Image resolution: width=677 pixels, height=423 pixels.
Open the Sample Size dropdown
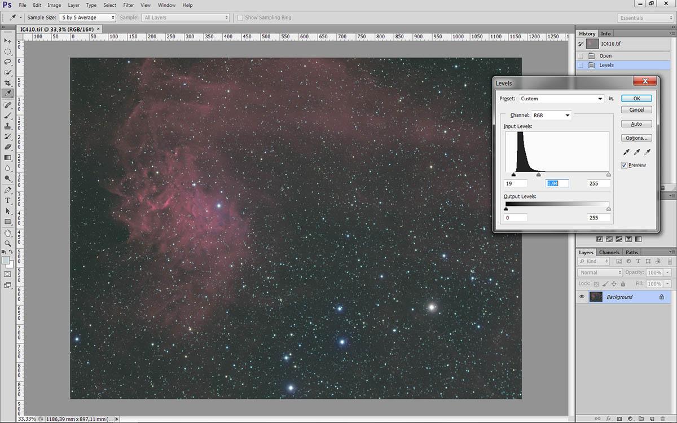87,17
